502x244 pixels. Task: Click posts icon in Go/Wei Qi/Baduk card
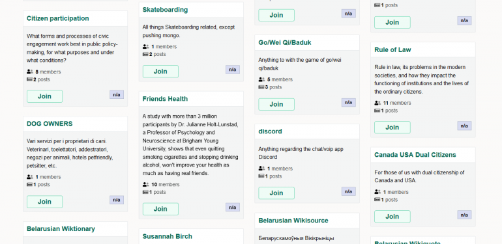(x=261, y=87)
